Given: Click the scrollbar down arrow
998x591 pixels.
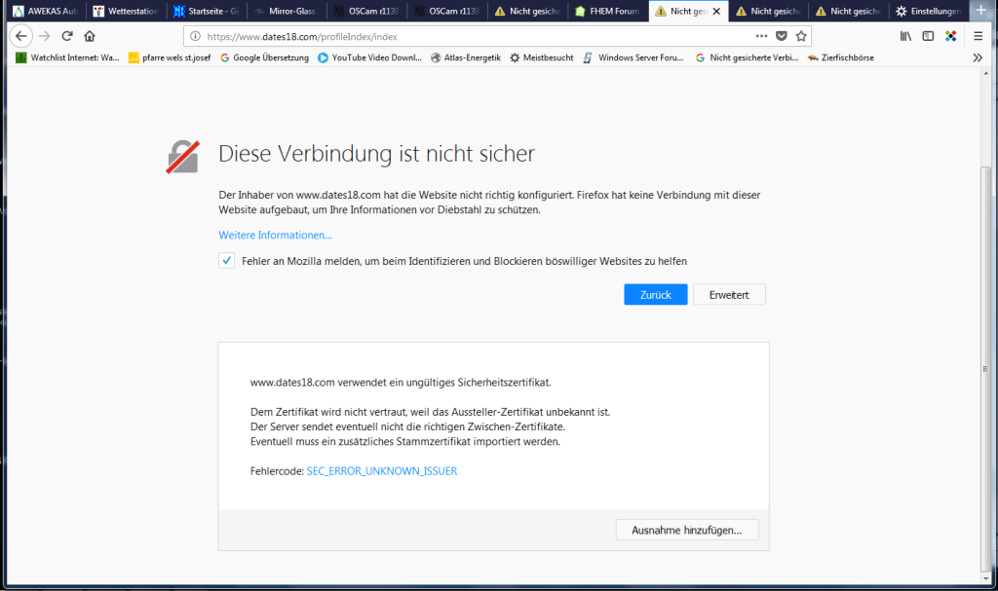Looking at the screenshot, I should 986,578.
